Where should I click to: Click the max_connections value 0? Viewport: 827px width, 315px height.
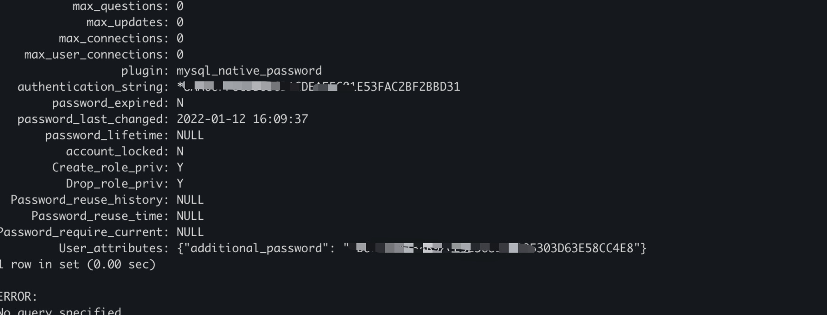tap(180, 39)
